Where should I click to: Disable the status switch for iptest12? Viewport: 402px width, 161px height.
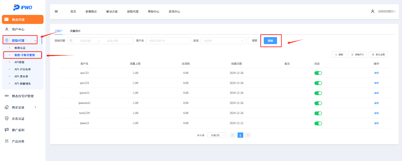tap(318, 93)
